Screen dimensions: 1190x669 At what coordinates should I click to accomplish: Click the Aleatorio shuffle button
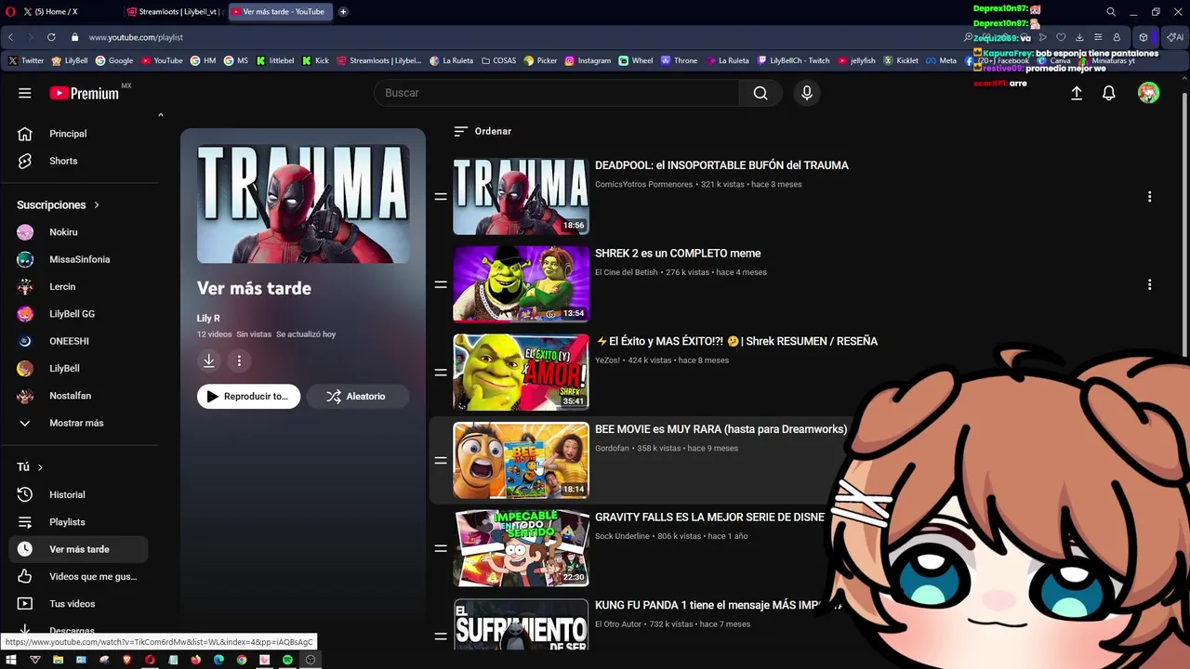(358, 397)
